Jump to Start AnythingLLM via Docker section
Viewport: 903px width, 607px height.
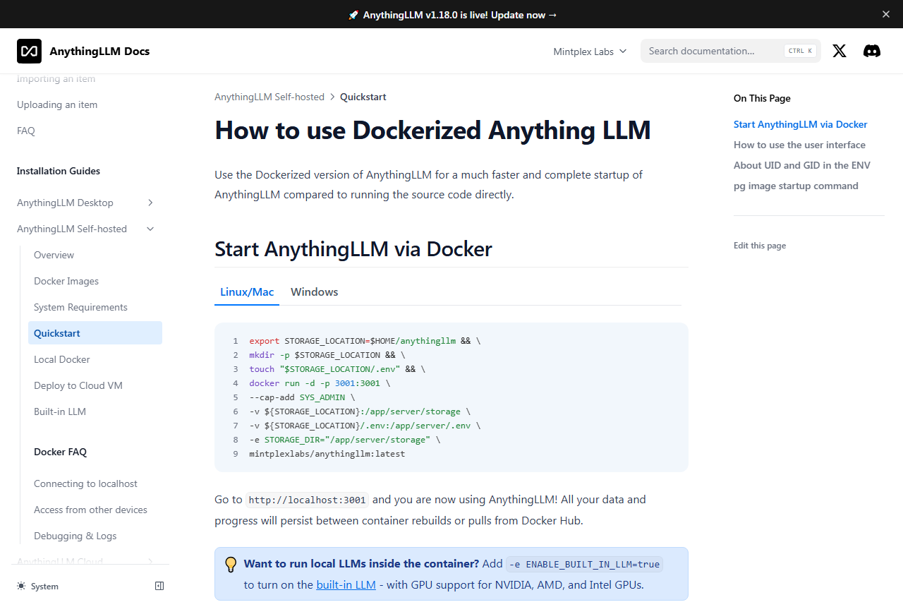click(801, 124)
